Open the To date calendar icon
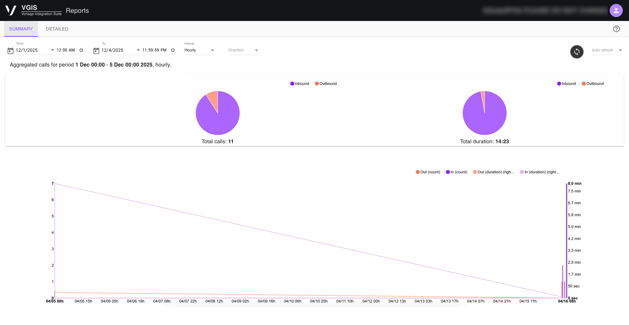Screen dimensions: 629x325 (x=96, y=50)
